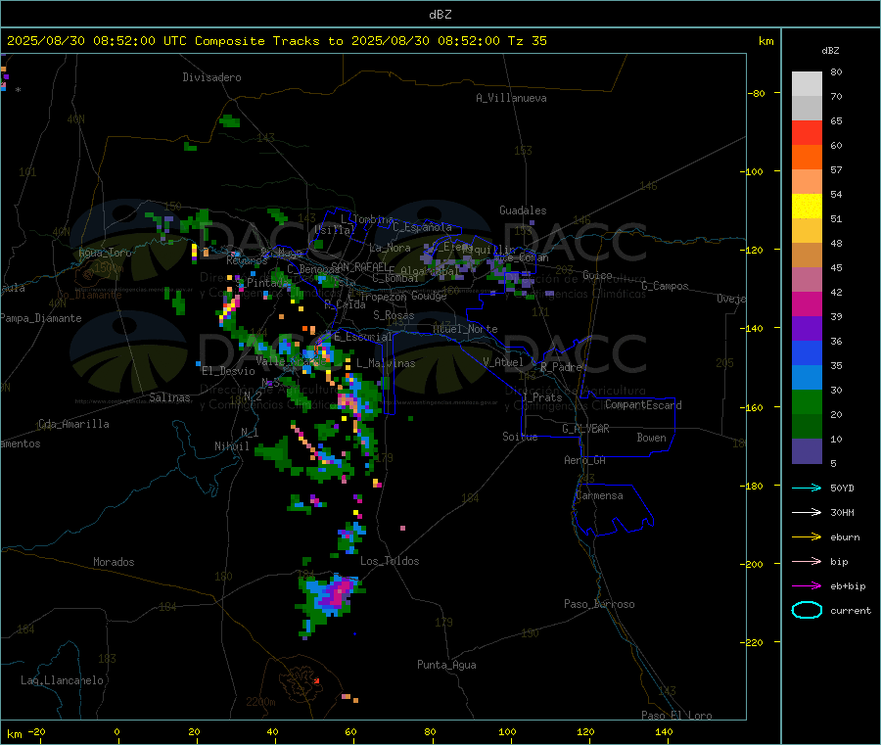Click the 30HM white arrow legend icon
The height and width of the screenshot is (745, 881).
[807, 512]
